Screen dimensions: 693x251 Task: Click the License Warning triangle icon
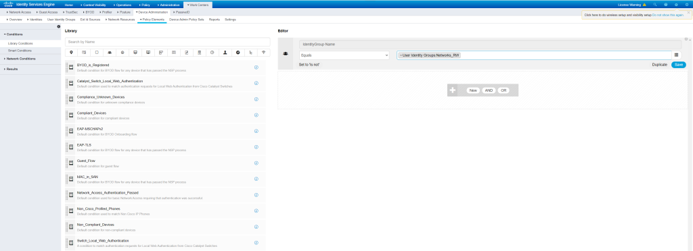click(644, 5)
